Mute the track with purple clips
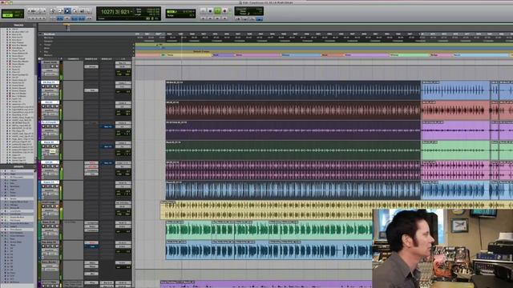This screenshot has width=513, height=288. pyautogui.click(x=57, y=126)
